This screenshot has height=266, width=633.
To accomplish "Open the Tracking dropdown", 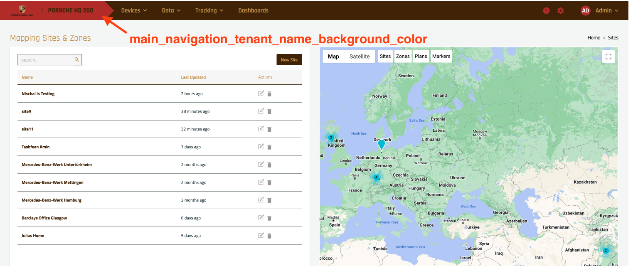I will pyautogui.click(x=209, y=10).
